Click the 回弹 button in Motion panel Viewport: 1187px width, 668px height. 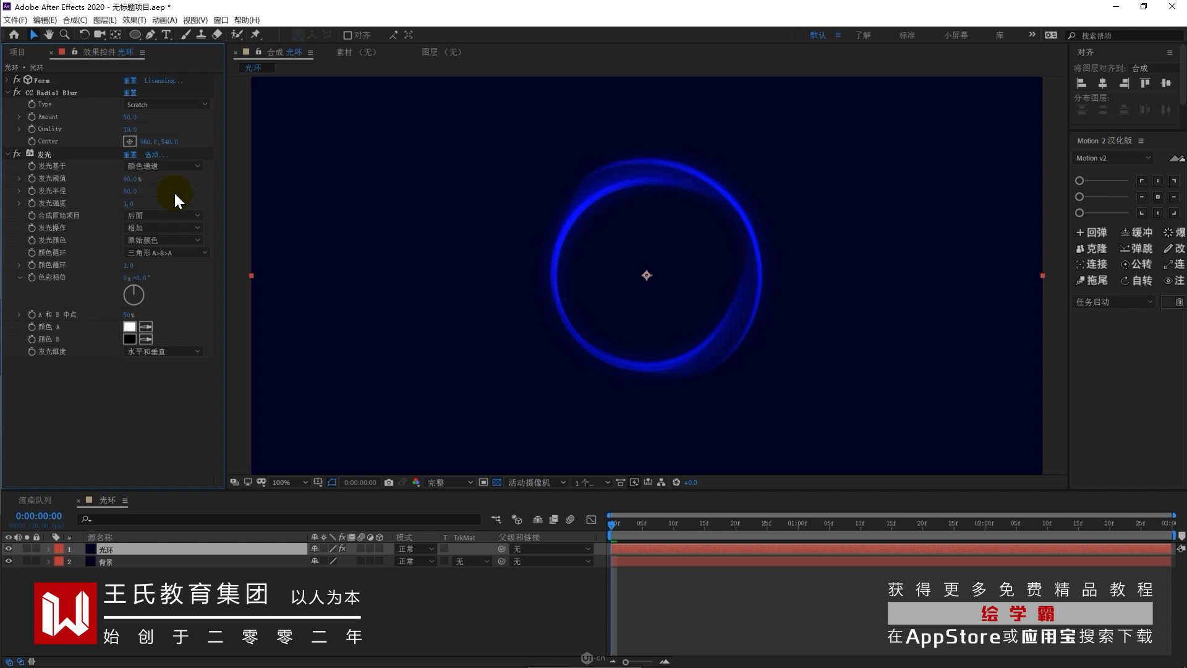click(x=1092, y=233)
